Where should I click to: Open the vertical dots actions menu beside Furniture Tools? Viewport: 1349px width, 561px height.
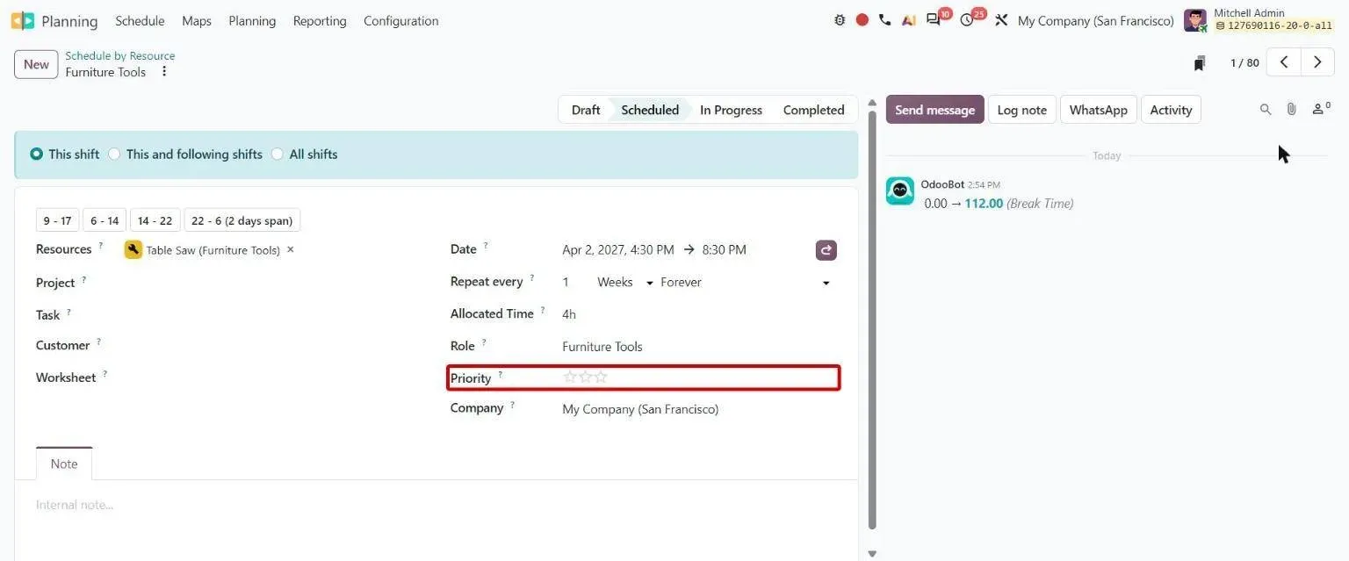pyautogui.click(x=164, y=72)
